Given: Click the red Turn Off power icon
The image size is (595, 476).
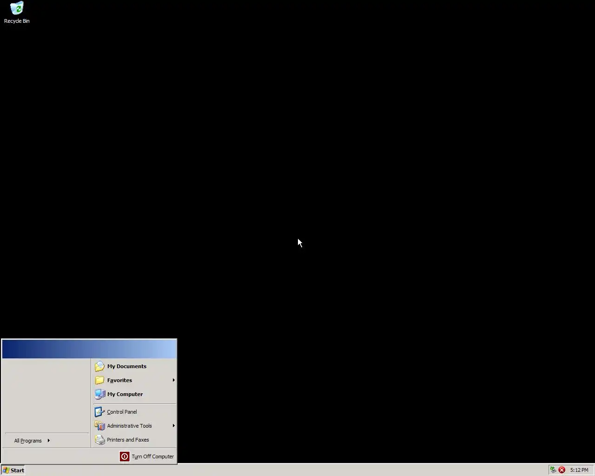Looking at the screenshot, I should point(125,456).
